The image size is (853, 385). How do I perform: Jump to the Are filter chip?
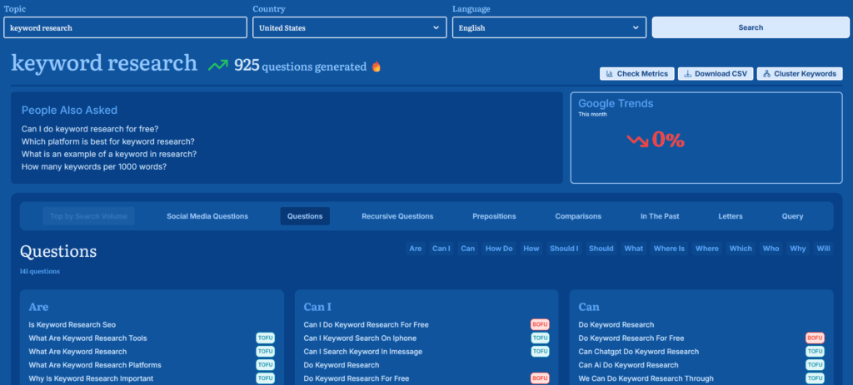pos(416,249)
